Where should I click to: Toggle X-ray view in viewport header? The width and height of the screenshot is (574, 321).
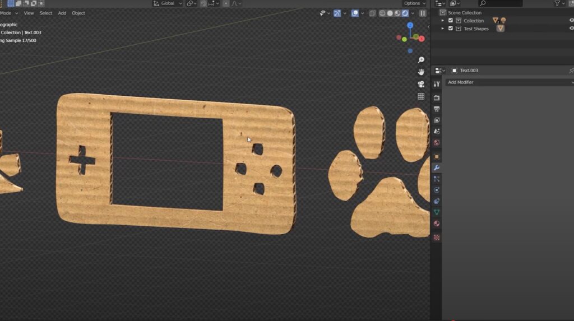click(372, 13)
